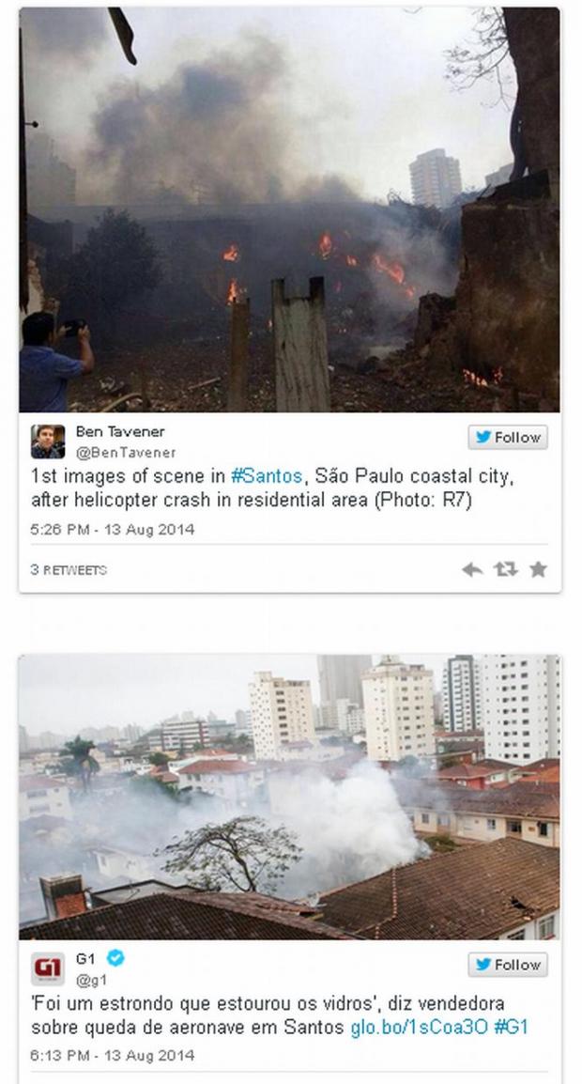Screen dimensions: 582x1084
Task: Click the Twitter bird on Ben Tavener's Follow button
Action: (x=483, y=437)
